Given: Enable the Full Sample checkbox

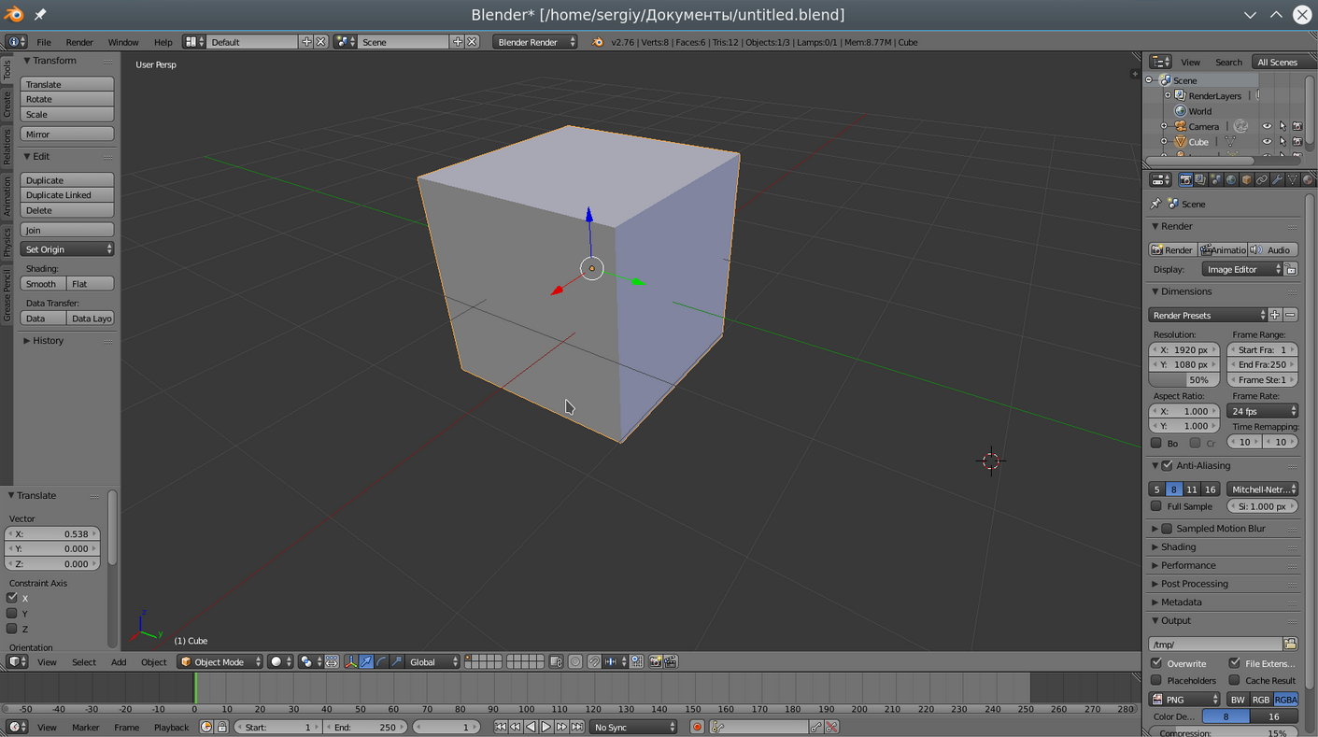Looking at the screenshot, I should tap(1156, 506).
